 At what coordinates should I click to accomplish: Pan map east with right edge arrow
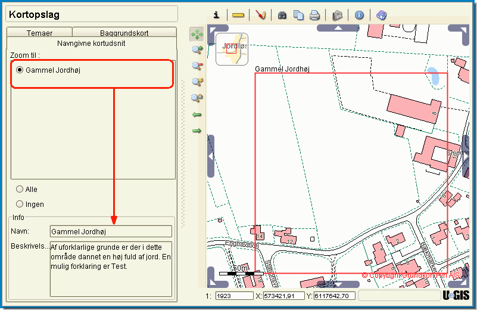466,156
